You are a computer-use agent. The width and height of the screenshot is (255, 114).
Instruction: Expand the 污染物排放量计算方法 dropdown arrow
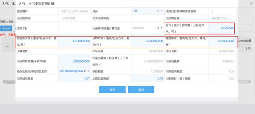click(162, 28)
